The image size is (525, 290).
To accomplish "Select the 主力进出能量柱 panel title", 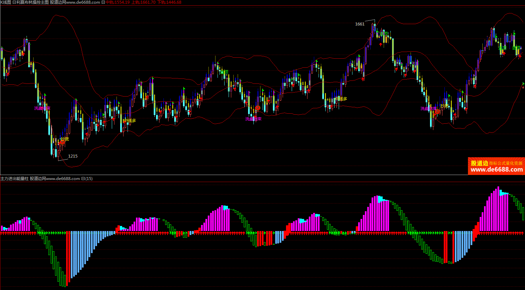I will click(x=14, y=179).
